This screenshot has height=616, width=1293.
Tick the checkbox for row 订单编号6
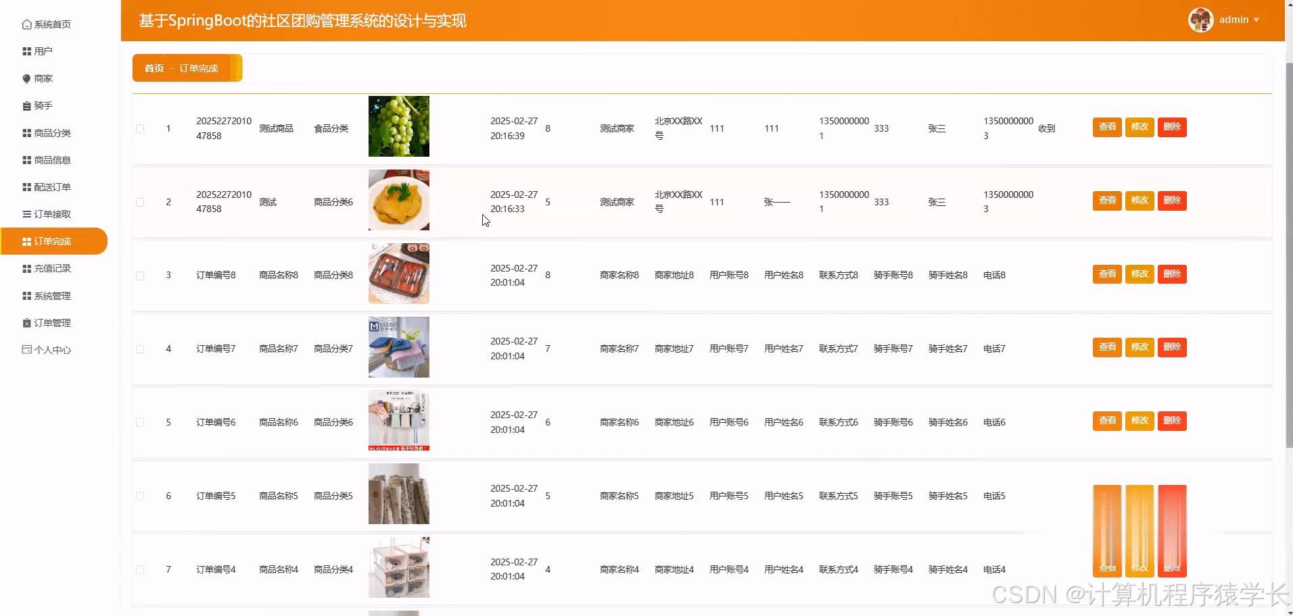[x=140, y=423]
